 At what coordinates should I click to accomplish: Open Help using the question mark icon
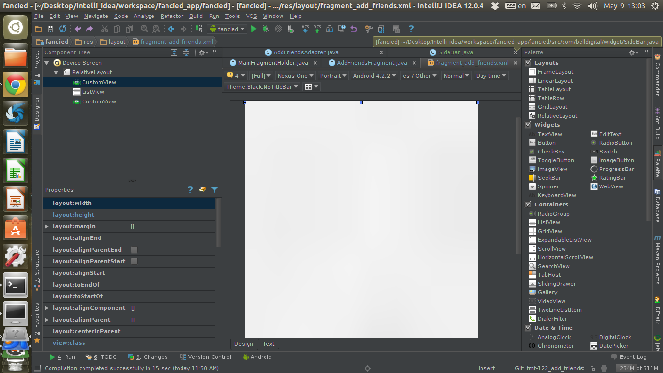[x=411, y=29]
